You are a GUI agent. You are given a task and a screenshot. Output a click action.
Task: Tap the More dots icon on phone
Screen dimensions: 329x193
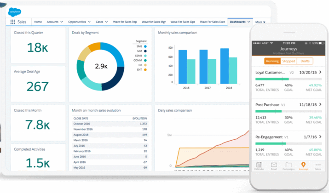[x=318, y=165]
